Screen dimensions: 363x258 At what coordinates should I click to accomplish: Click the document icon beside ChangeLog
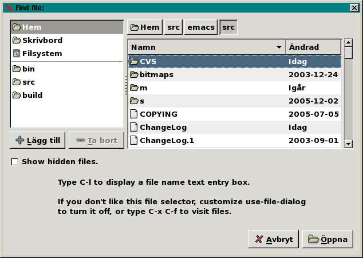coord(133,127)
